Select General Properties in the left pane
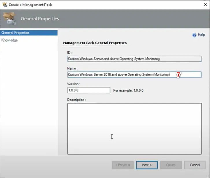 (29, 33)
